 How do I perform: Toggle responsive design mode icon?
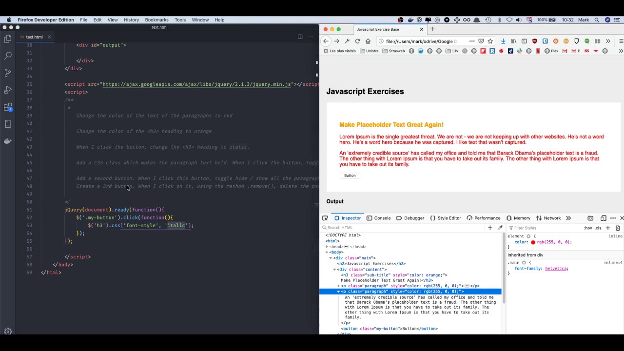click(x=604, y=218)
